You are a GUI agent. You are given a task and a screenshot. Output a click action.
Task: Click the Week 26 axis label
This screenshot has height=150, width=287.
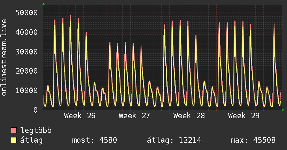click(80, 116)
